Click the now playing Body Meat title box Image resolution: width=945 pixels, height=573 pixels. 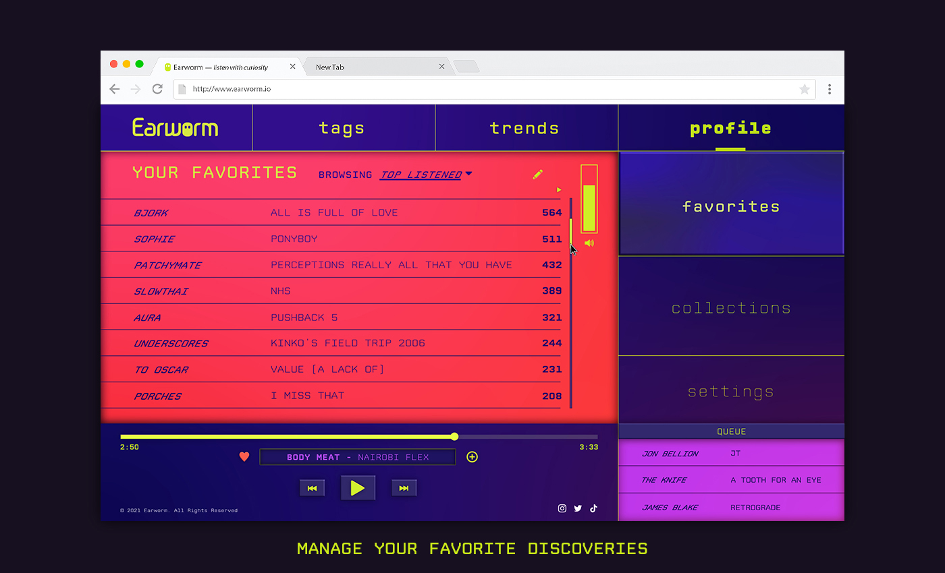click(358, 457)
